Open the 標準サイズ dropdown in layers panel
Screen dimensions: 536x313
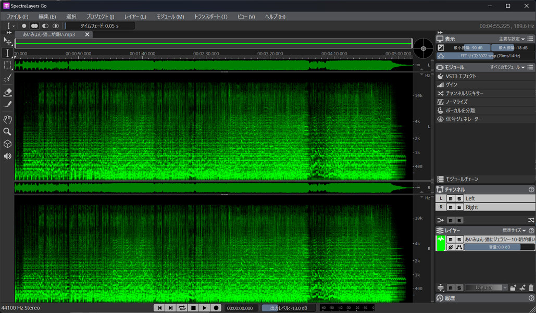pos(514,230)
